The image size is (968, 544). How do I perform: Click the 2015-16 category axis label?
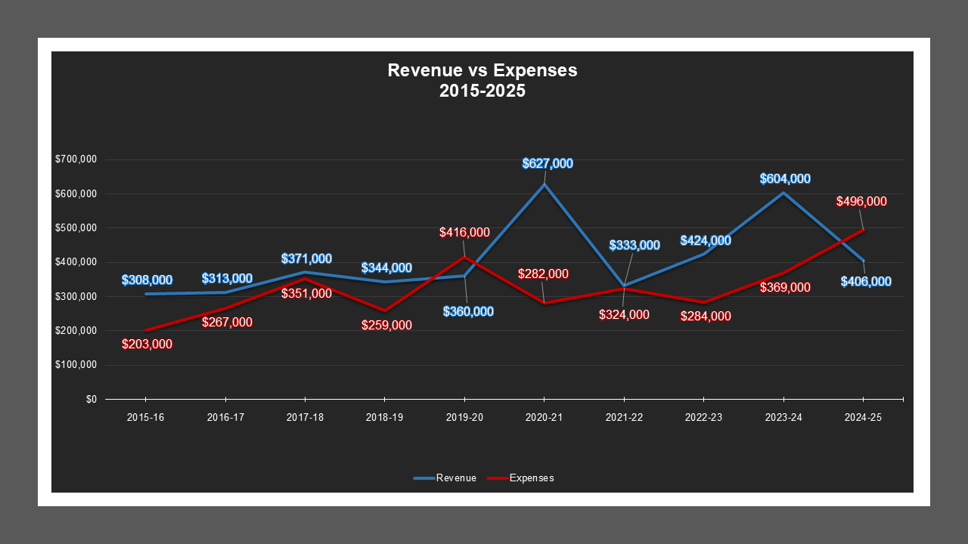[x=145, y=417]
